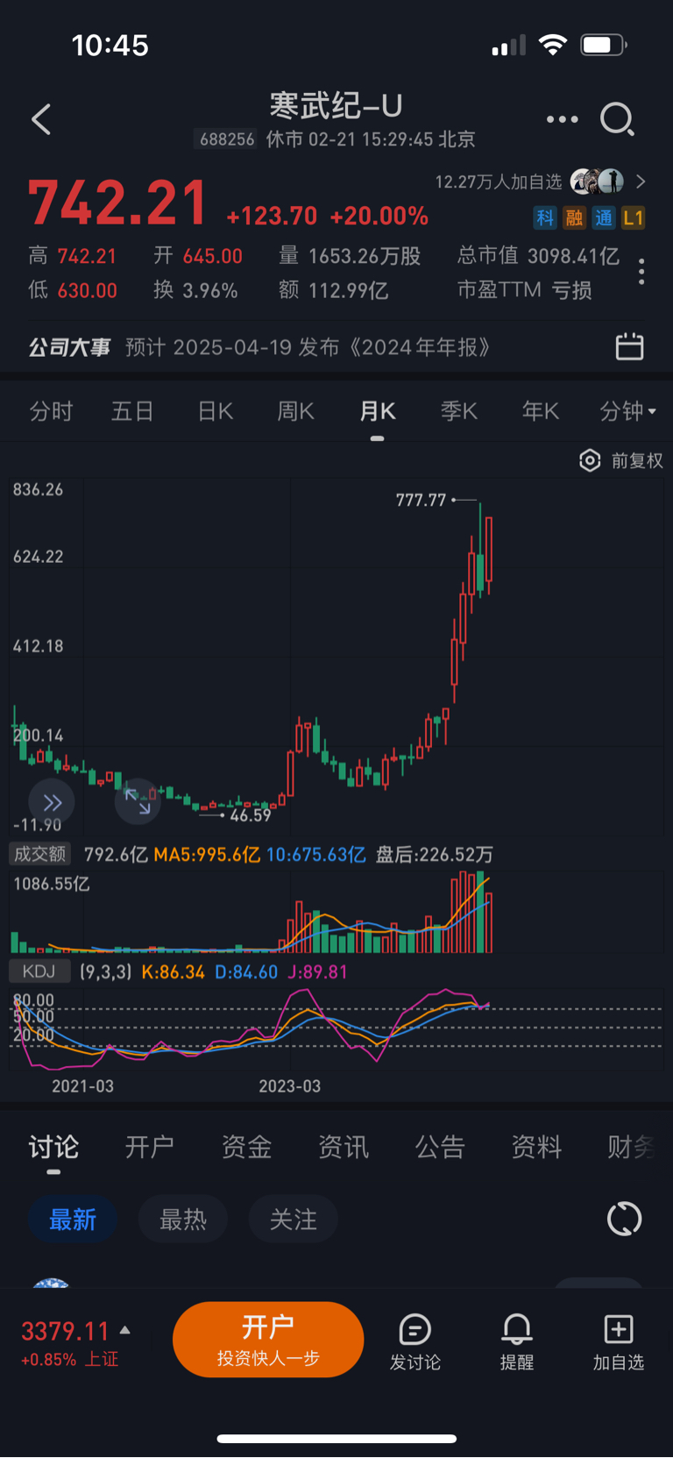673x1458 pixels.
Task: Change 前复权 adjustment mode
Action: click(637, 460)
